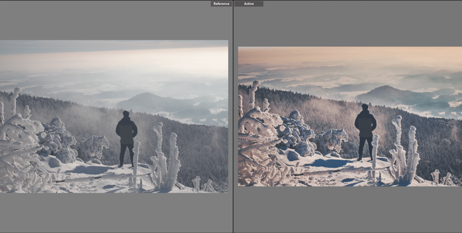
Task: Click the standing man in the Active photo
Action: [x=365, y=129]
